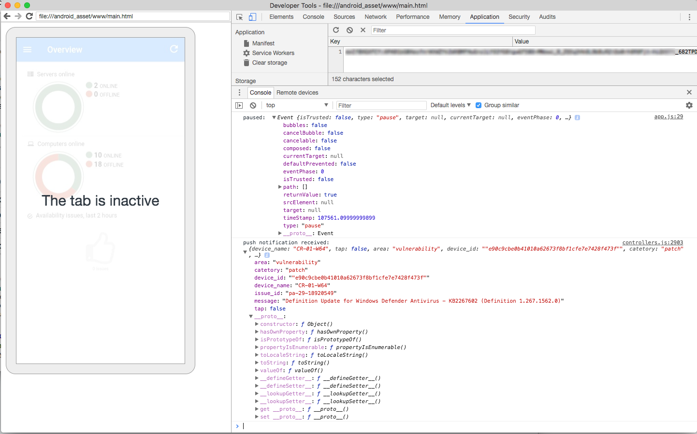Select Clear storage in Application sidebar

point(269,63)
